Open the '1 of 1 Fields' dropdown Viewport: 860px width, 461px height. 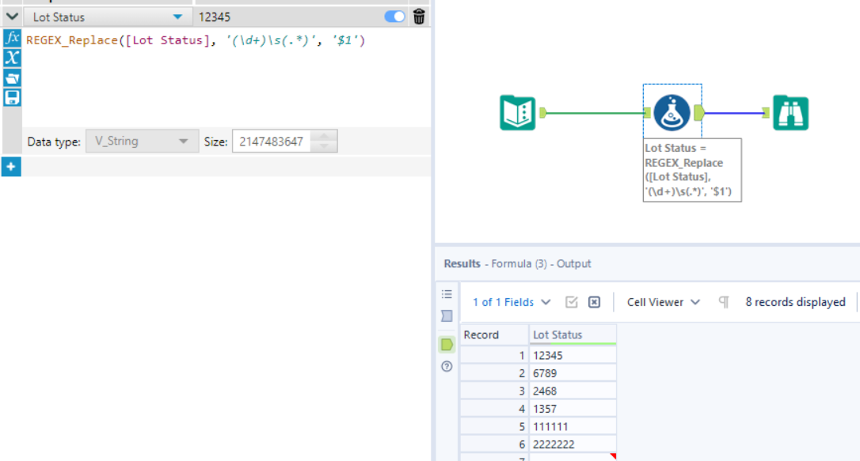[510, 302]
